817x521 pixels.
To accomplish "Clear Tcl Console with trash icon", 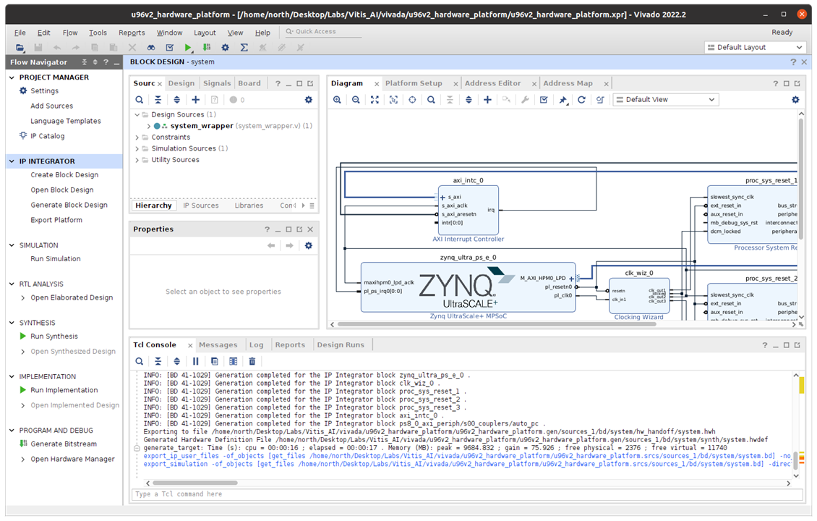I will 252,361.
